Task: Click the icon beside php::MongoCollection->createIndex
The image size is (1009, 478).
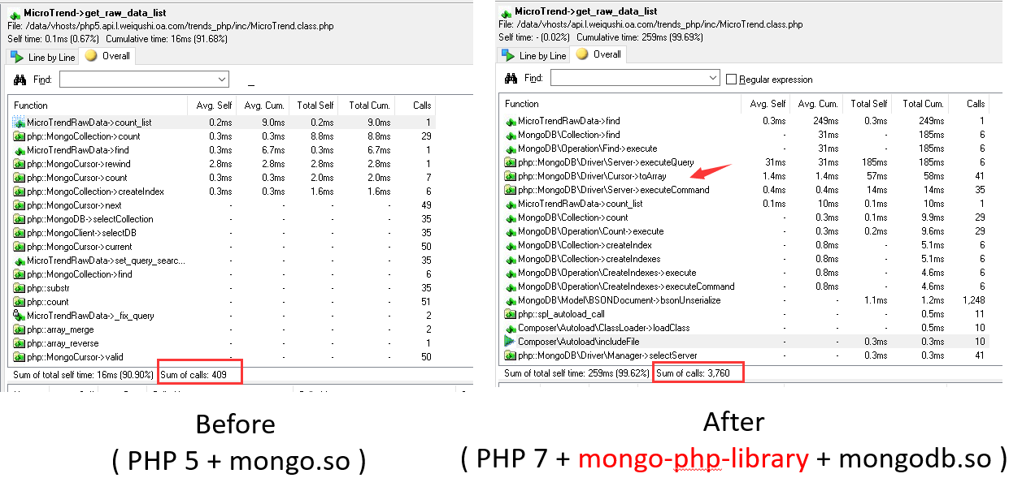Action: click(x=19, y=192)
